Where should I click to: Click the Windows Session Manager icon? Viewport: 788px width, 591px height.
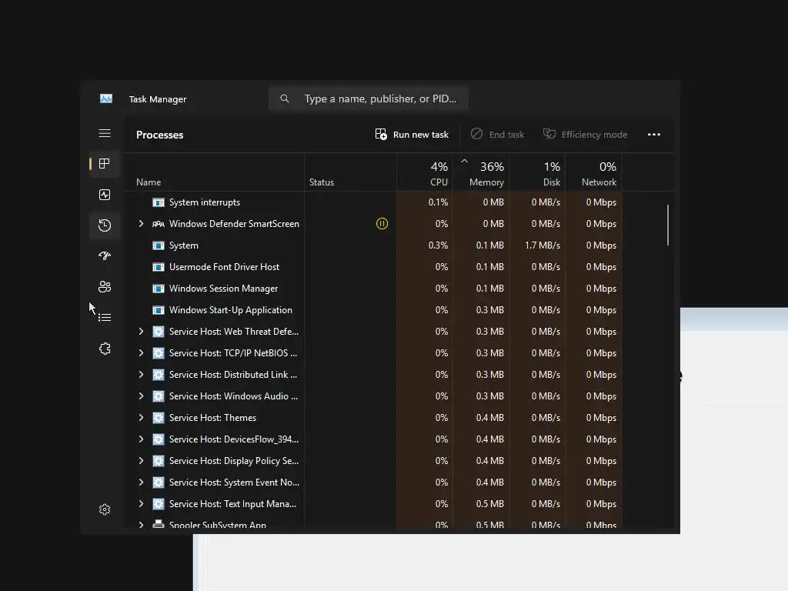159,289
